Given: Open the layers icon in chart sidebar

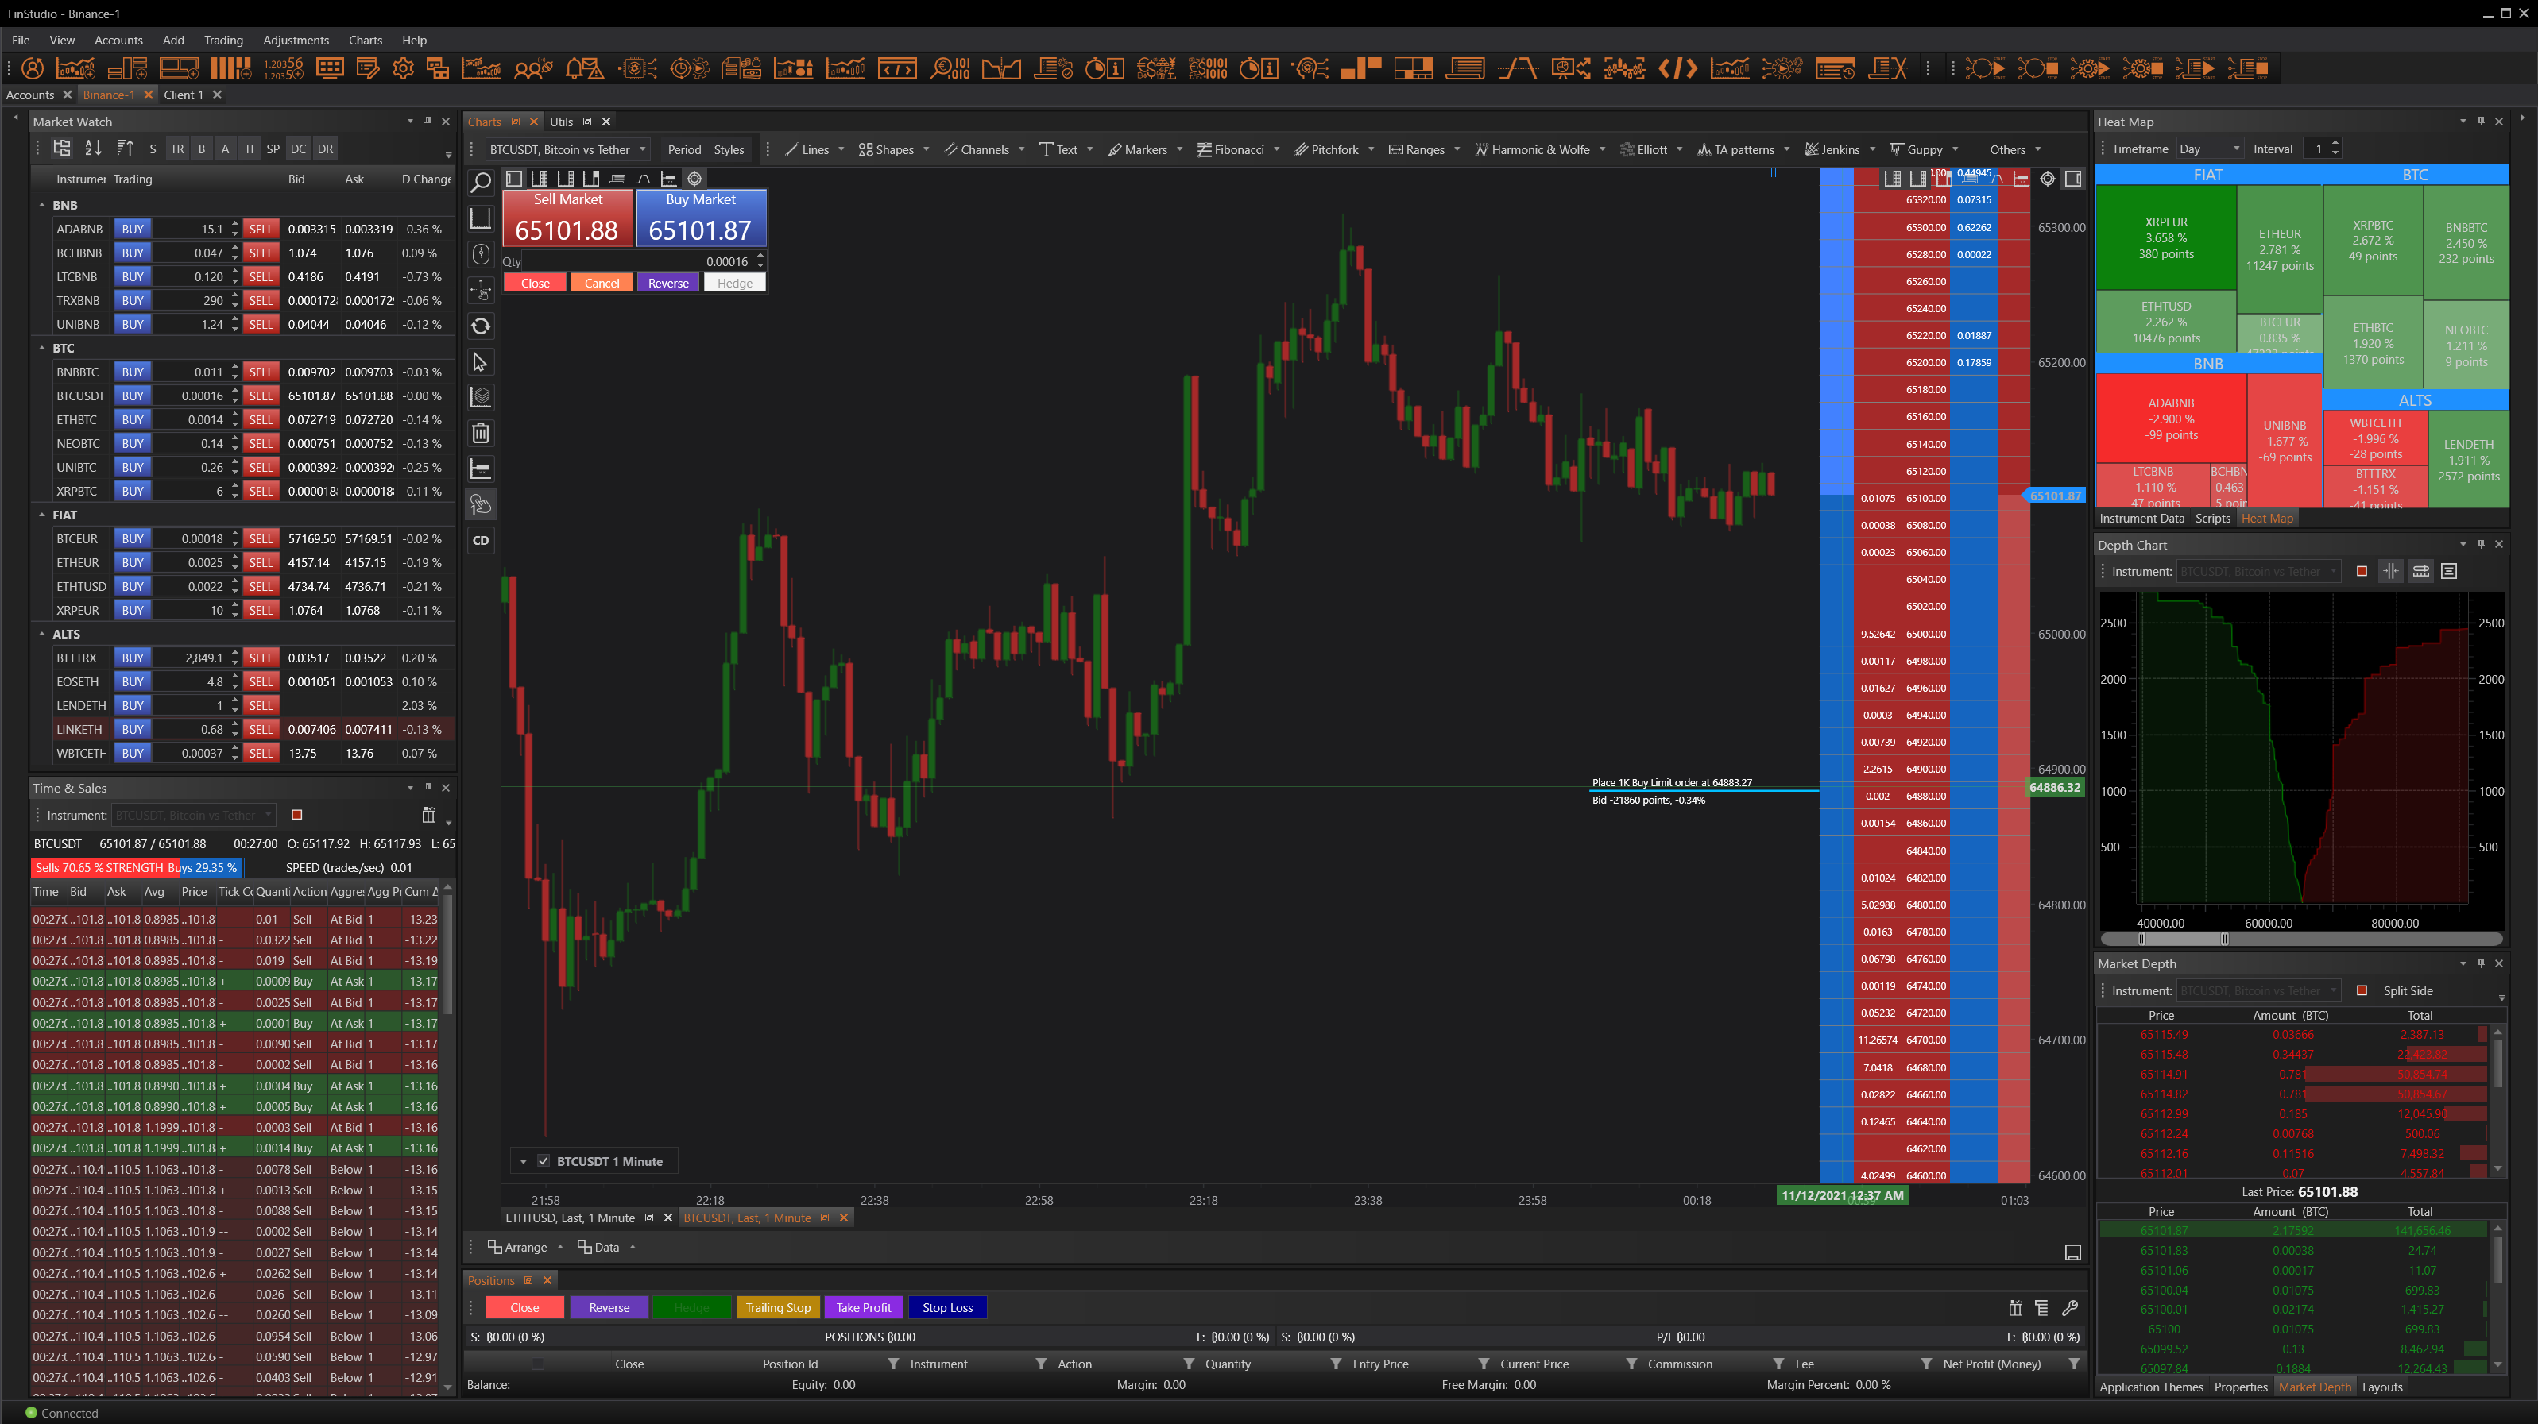Looking at the screenshot, I should pos(481,397).
